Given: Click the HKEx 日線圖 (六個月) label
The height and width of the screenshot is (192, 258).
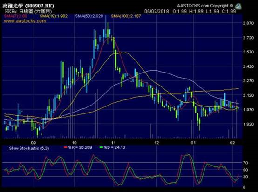Looking at the screenshot, I should [x=28, y=12].
